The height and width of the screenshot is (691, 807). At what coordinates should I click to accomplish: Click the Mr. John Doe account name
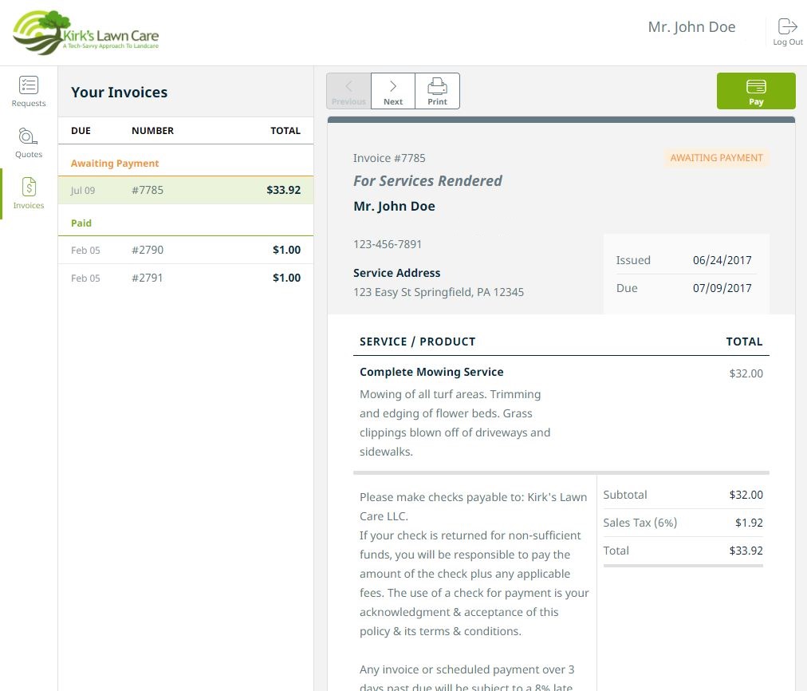click(x=691, y=27)
